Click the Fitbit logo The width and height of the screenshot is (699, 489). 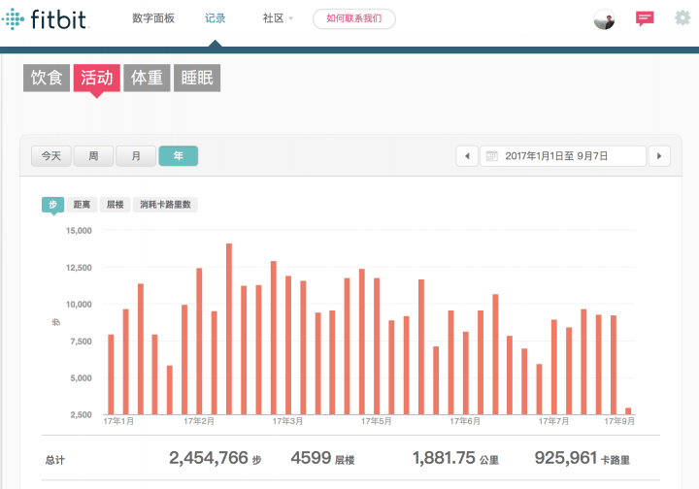[x=45, y=19]
